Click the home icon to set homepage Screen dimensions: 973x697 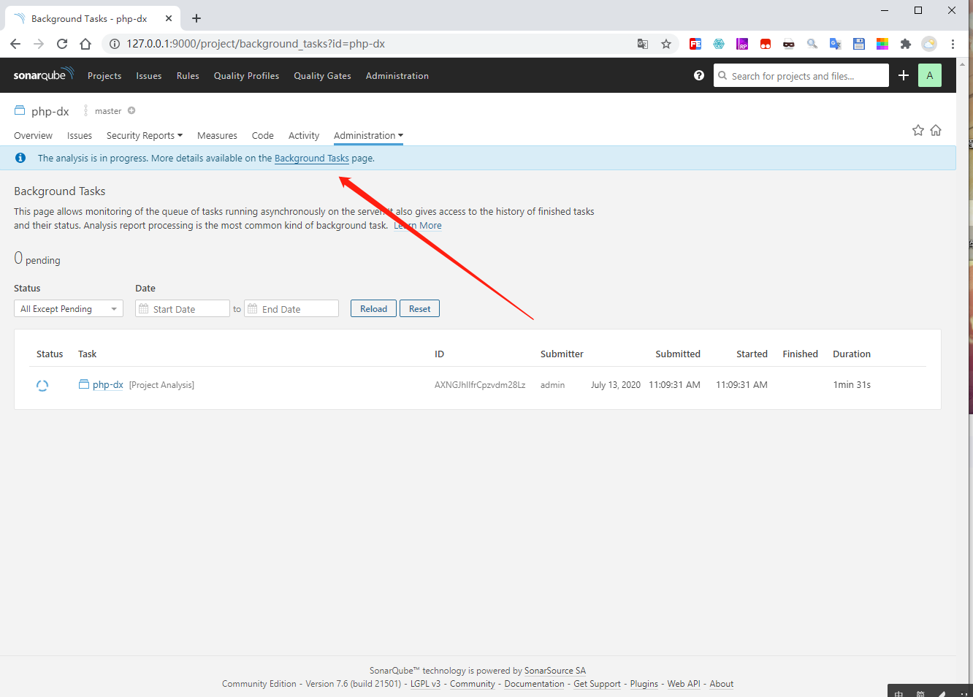tap(936, 130)
